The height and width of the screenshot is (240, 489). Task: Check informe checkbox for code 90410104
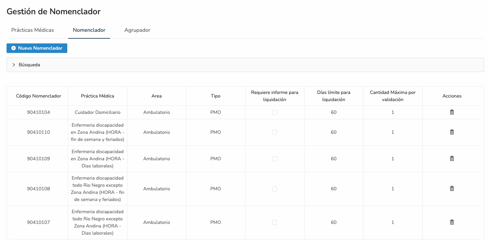pos(275,112)
